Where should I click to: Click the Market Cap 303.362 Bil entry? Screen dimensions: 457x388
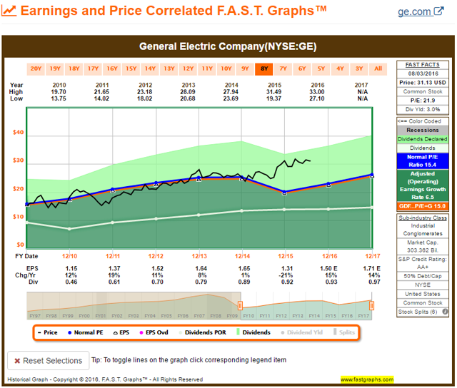tap(423, 246)
